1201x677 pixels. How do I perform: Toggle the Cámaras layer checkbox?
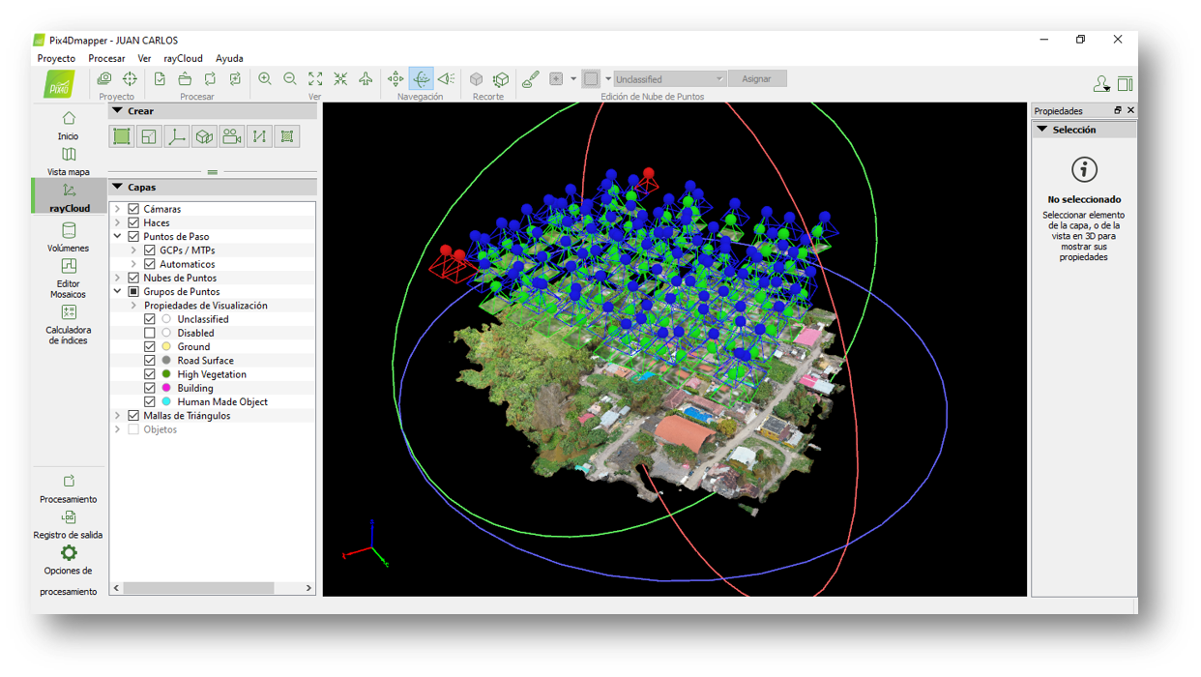(x=133, y=209)
